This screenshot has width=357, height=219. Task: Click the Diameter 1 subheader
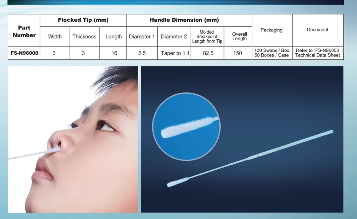click(142, 36)
